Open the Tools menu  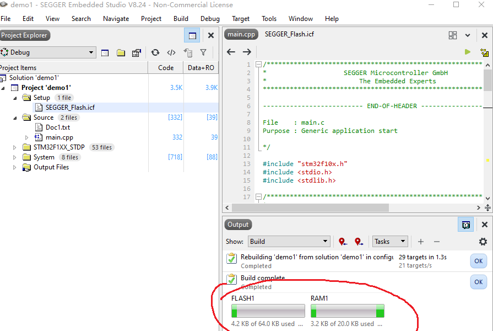269,19
